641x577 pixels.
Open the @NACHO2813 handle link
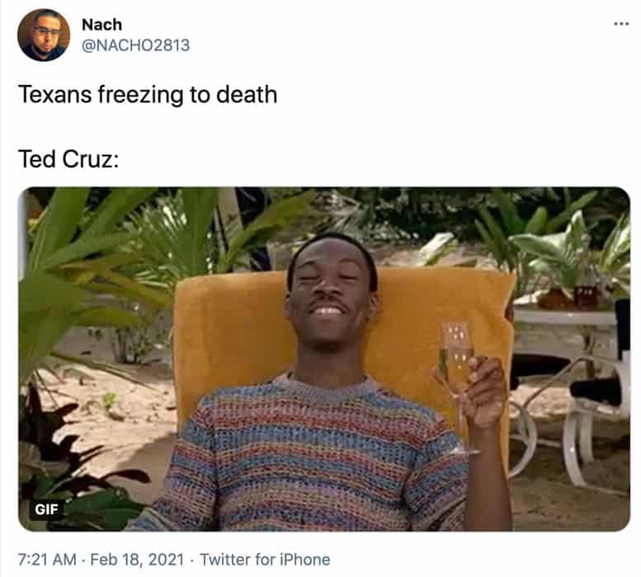136,45
